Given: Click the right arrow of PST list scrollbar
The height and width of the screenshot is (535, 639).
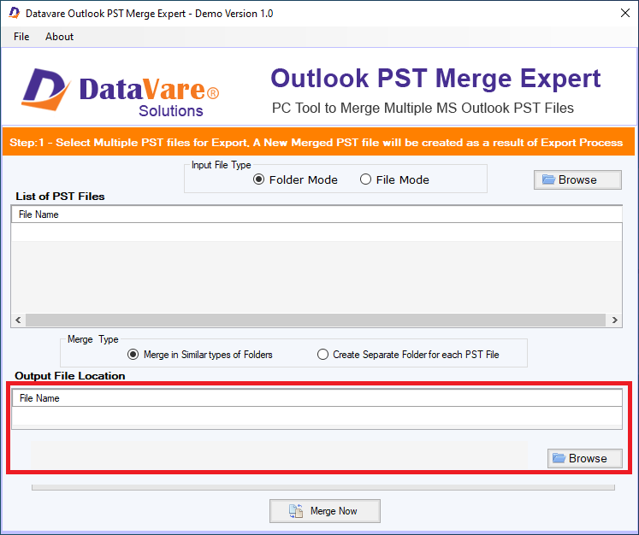Looking at the screenshot, I should (614, 320).
